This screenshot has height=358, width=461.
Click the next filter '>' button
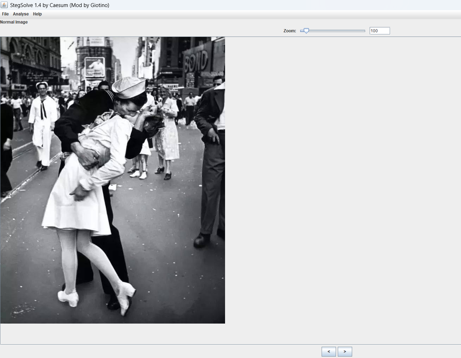click(x=345, y=351)
